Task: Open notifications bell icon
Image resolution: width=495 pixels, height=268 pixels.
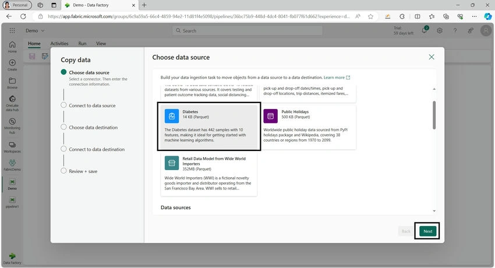Action: 425,31
